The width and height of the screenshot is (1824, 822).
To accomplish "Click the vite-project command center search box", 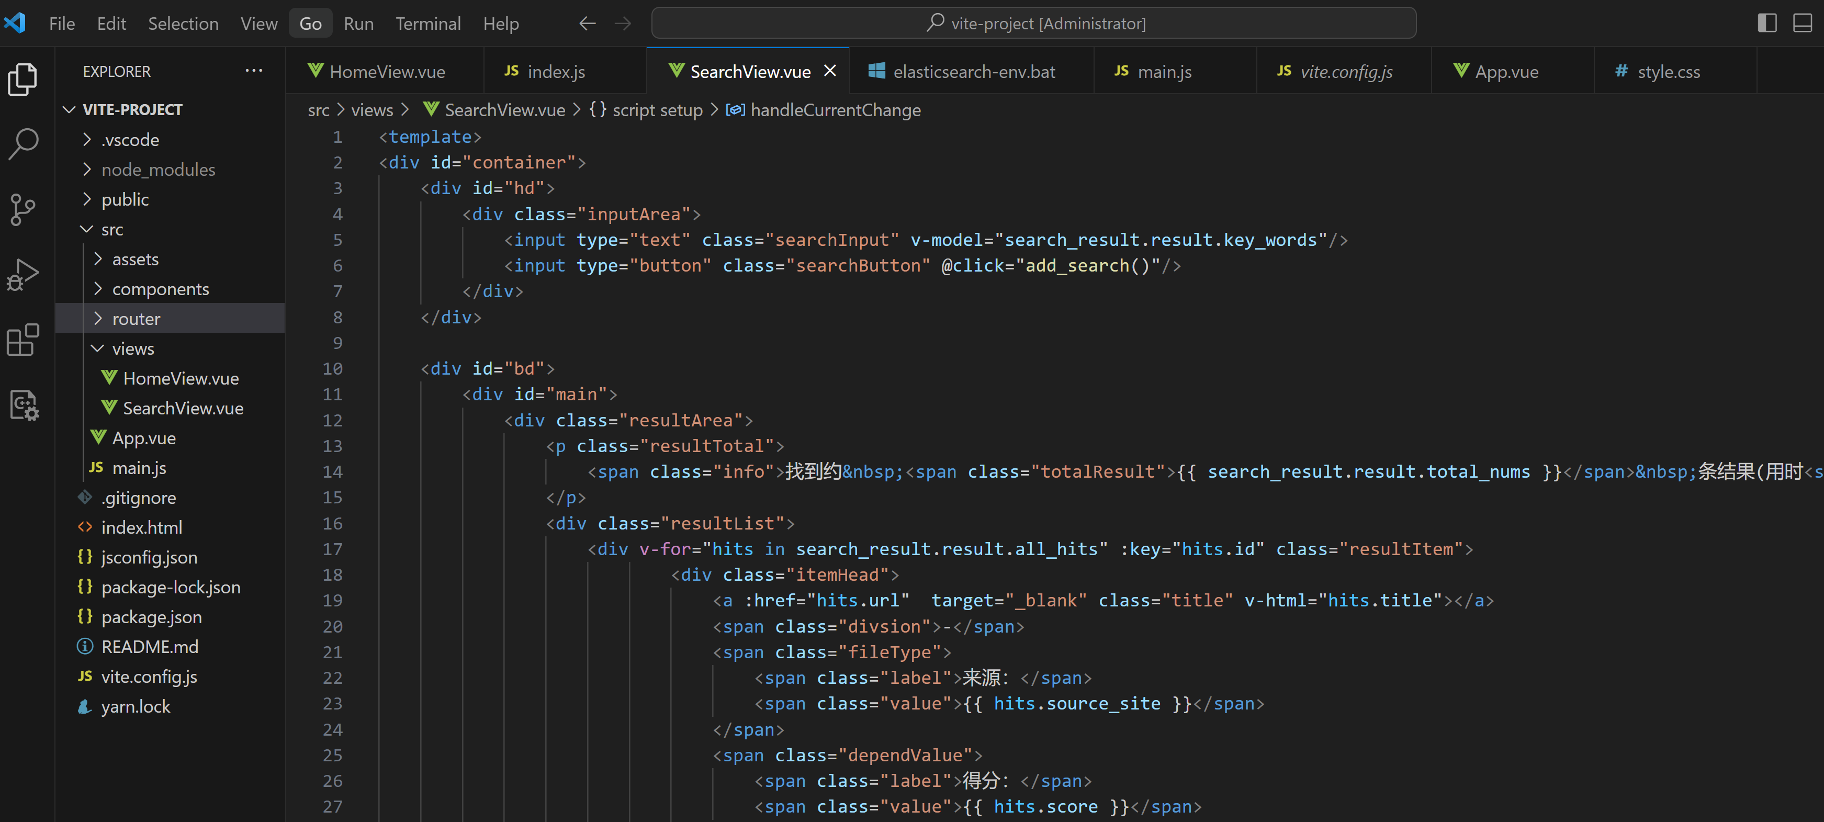I will pyautogui.click(x=1033, y=24).
